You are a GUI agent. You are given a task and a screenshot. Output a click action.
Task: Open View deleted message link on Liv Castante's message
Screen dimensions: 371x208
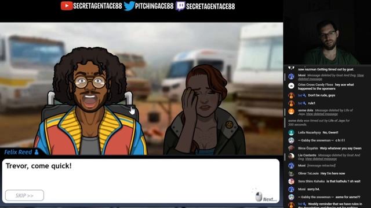tap(321, 159)
